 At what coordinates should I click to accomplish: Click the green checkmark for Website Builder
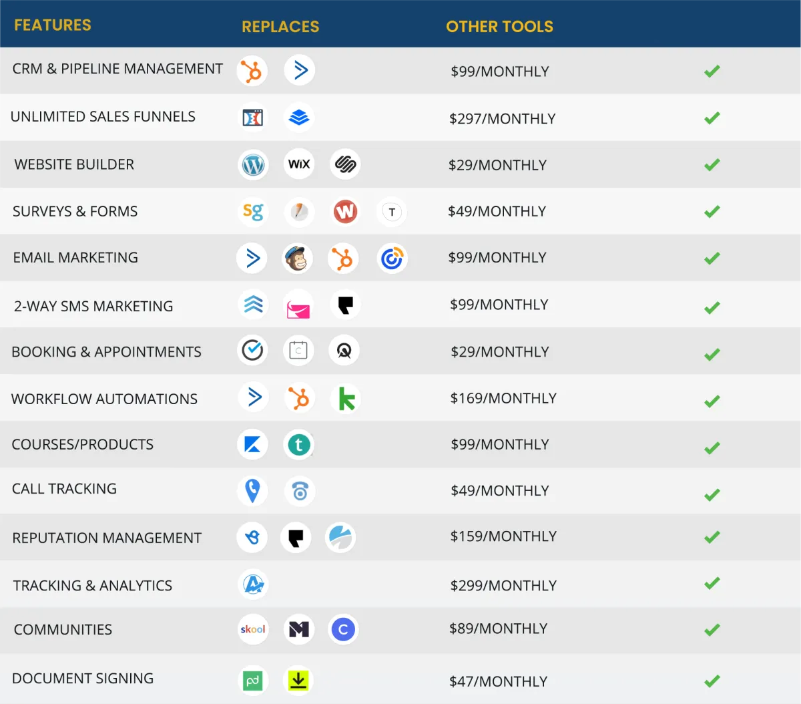712,164
